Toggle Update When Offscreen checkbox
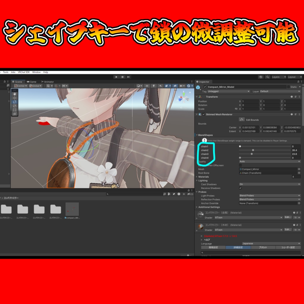304x304 pixels. [240, 165]
